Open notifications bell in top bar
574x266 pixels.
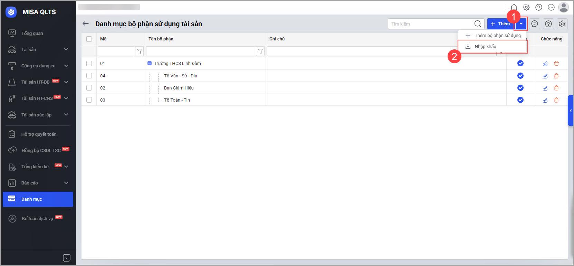tap(514, 7)
